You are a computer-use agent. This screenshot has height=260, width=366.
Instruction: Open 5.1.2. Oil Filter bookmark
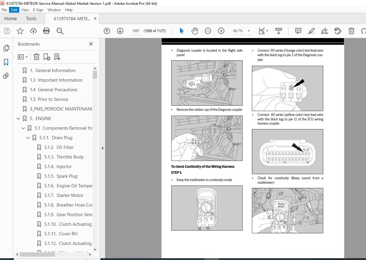point(59,147)
